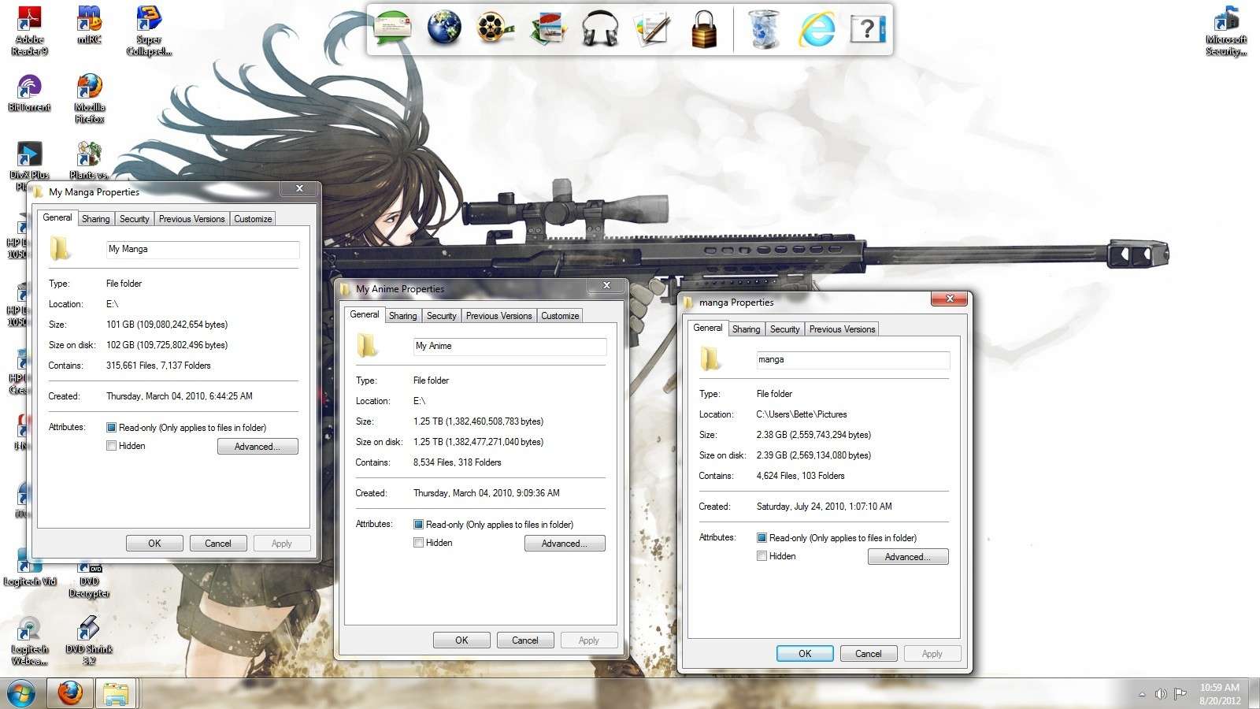The height and width of the screenshot is (709, 1260).
Task: Close the manga Properties window
Action: (950, 299)
